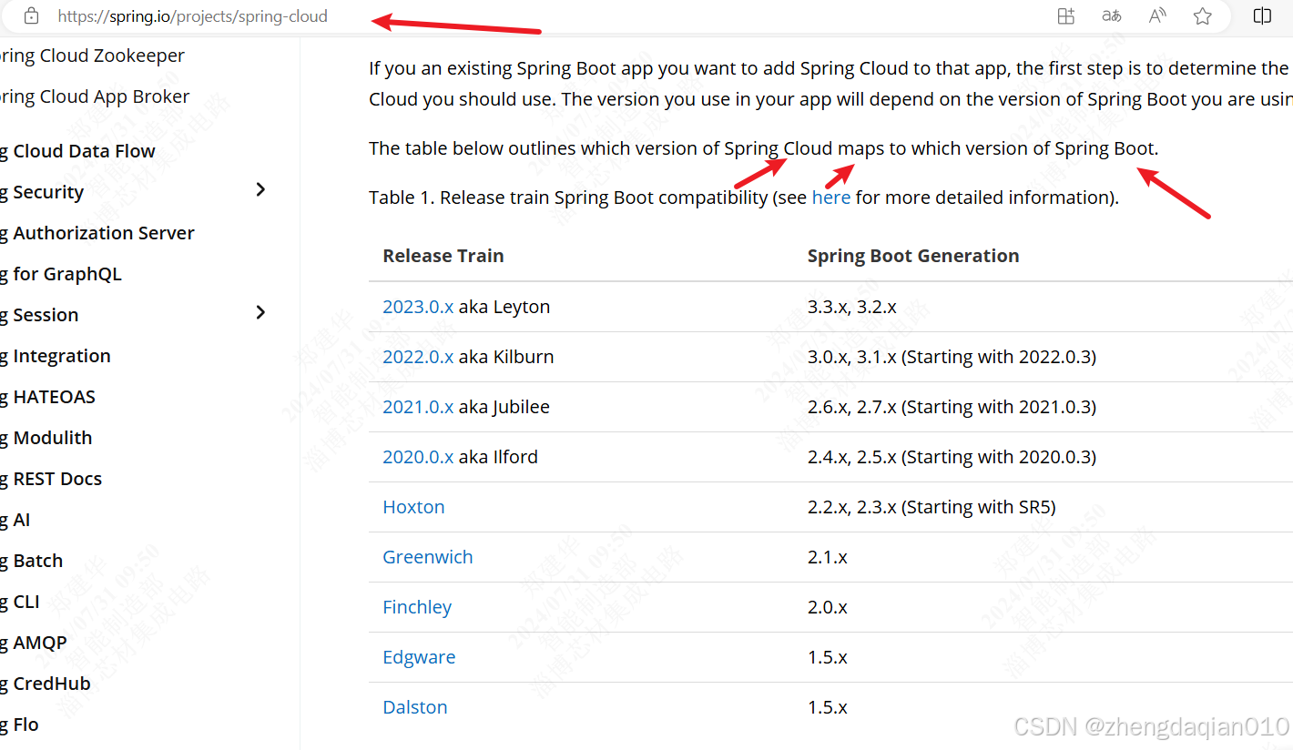Expand the Session sidebar chevron
1293x750 pixels.
pyautogui.click(x=260, y=312)
